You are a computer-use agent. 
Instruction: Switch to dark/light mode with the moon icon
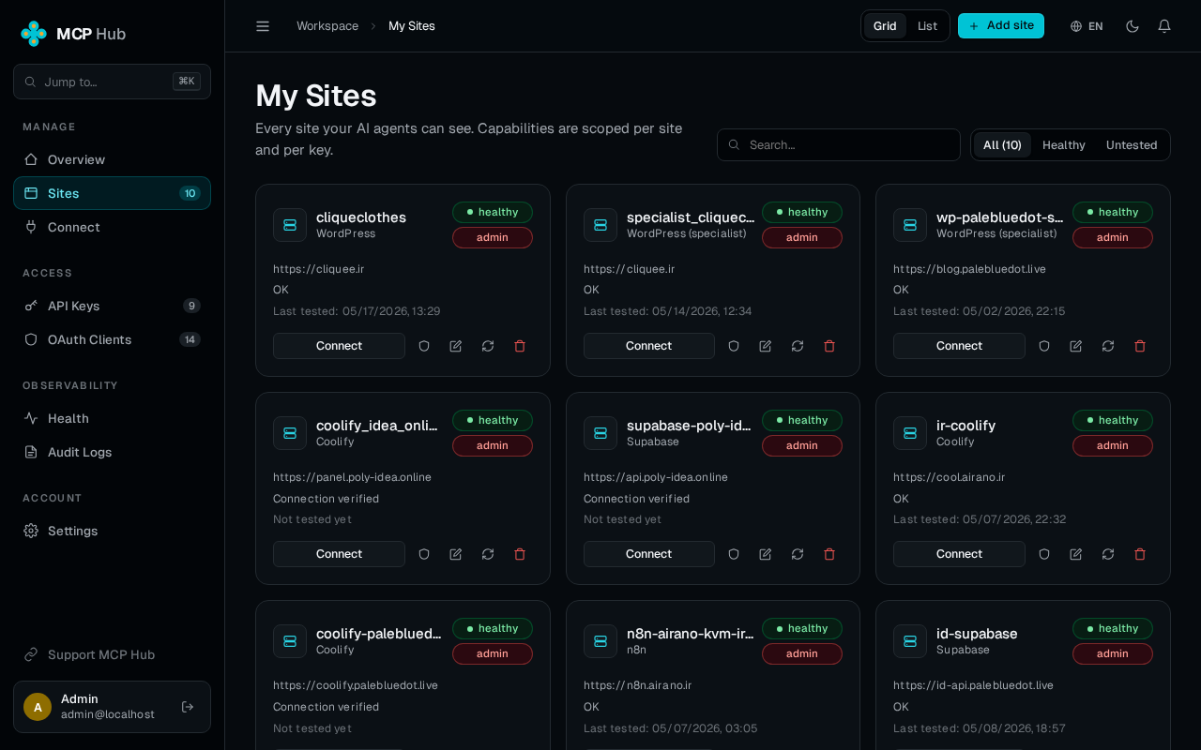(x=1133, y=26)
